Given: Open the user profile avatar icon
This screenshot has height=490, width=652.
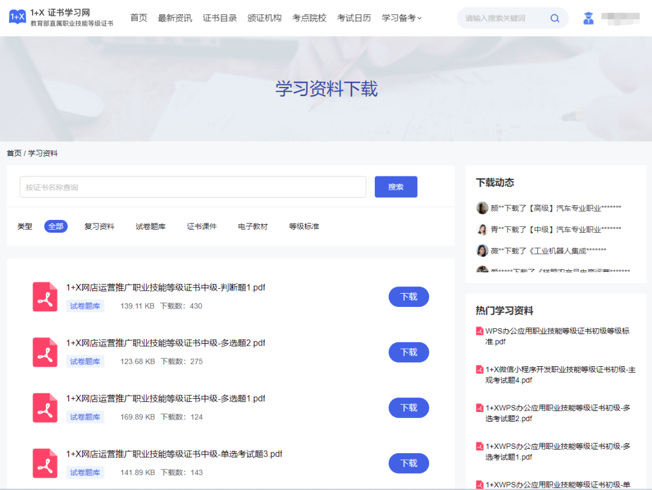Looking at the screenshot, I should click(x=588, y=18).
